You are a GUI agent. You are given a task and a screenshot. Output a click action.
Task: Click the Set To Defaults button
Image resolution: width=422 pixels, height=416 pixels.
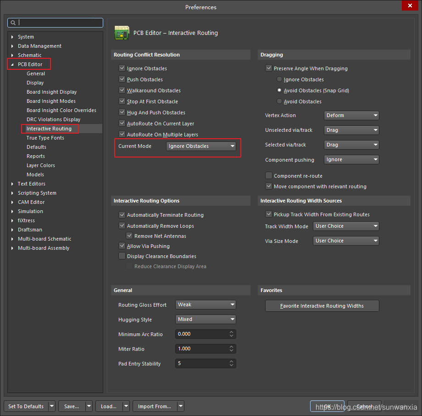[x=26, y=406]
